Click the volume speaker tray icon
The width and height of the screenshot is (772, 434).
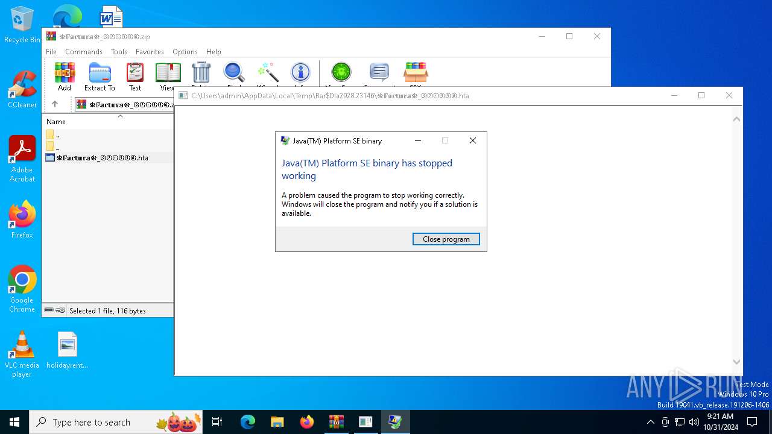694,422
